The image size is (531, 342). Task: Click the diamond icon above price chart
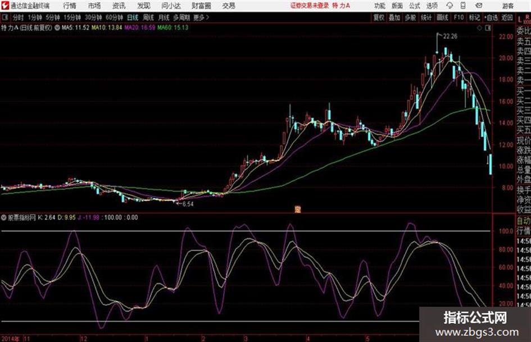[x=479, y=28]
